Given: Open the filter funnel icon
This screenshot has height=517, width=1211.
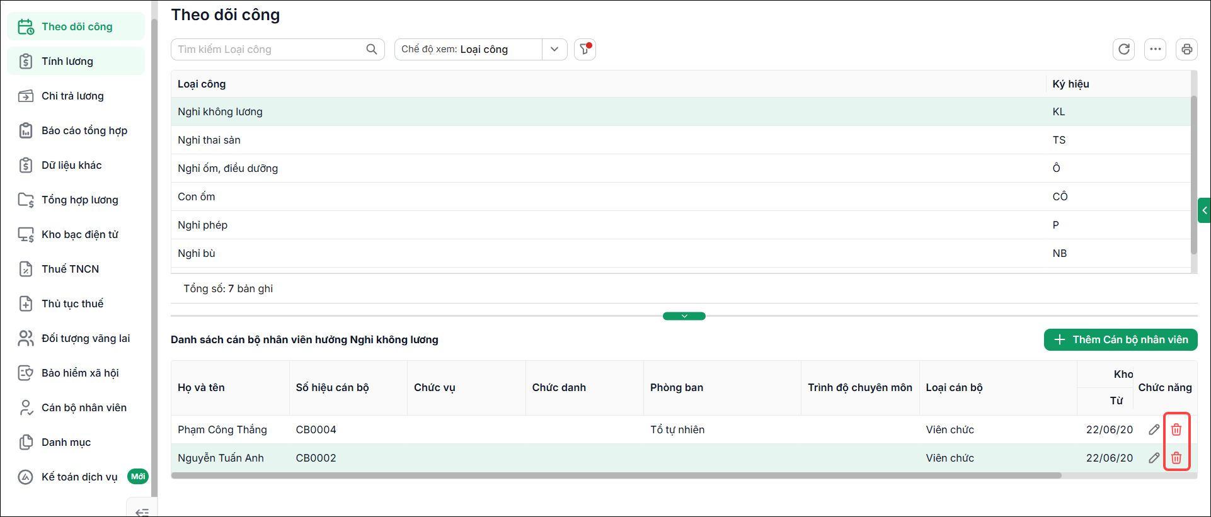Looking at the screenshot, I should (x=585, y=49).
